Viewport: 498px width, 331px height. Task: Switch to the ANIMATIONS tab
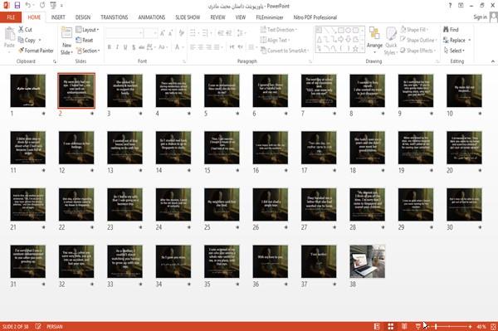click(x=152, y=17)
